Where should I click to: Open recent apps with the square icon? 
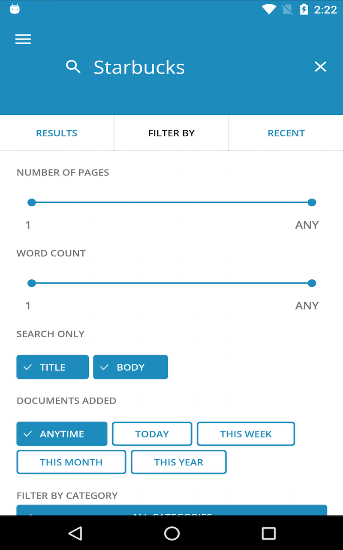pos(268,533)
